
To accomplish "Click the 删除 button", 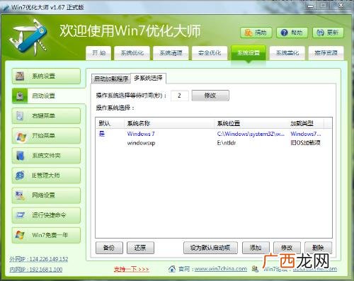I will [318, 248].
